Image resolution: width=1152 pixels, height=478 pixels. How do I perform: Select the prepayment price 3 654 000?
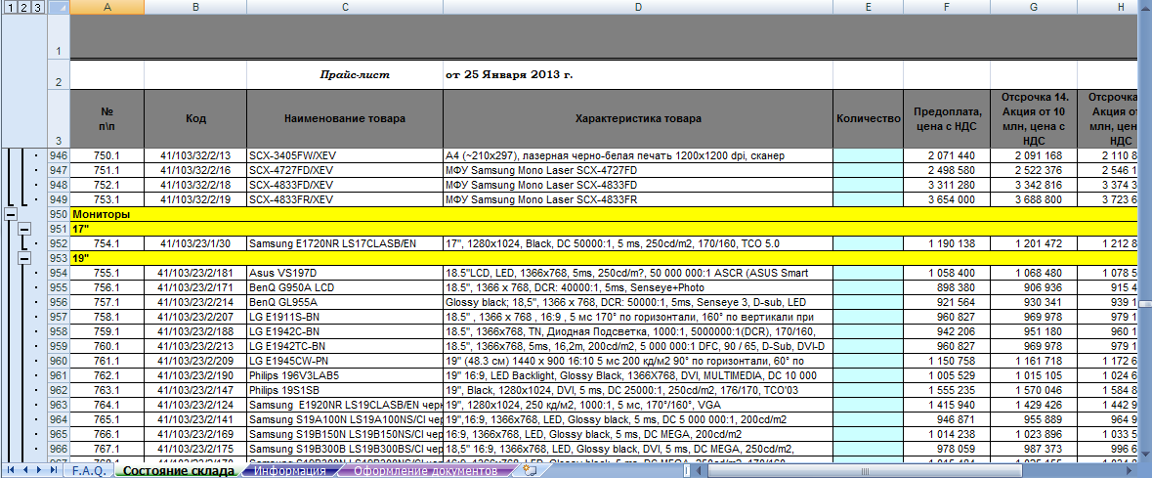click(947, 200)
